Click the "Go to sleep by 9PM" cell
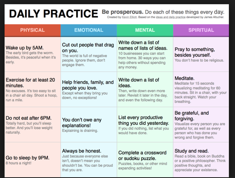This screenshot has height=178, width=235. (32, 160)
